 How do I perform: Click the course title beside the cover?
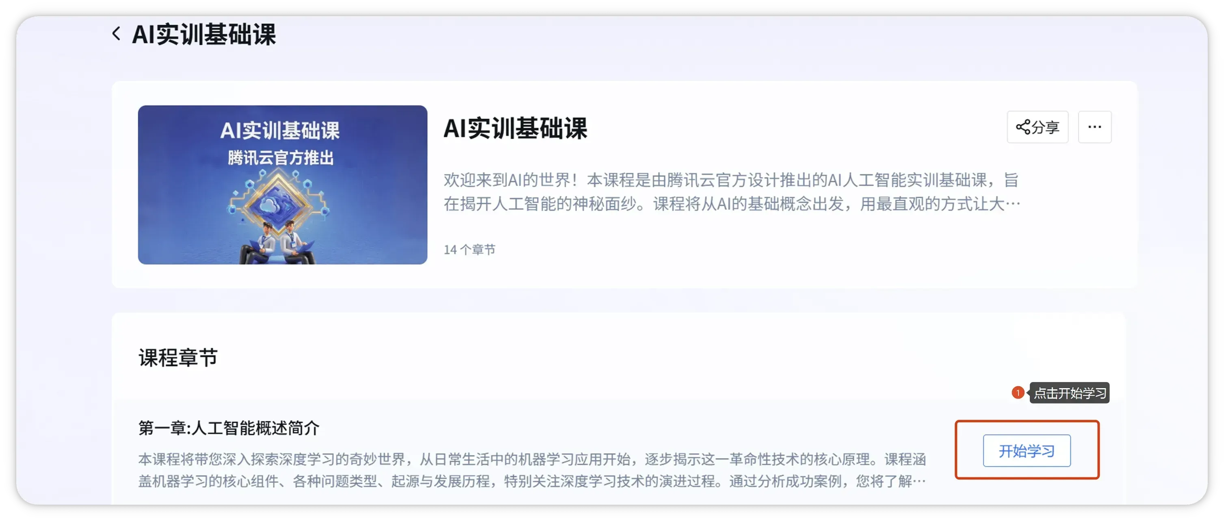coord(515,128)
